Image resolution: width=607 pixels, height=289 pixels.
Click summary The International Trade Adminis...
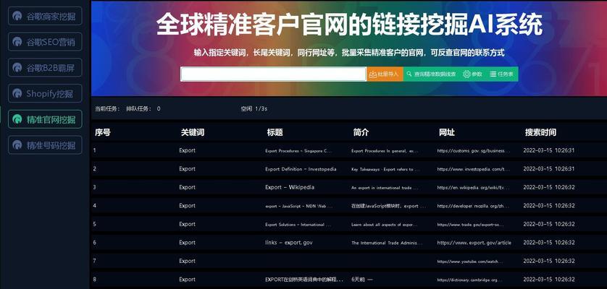pos(387,243)
